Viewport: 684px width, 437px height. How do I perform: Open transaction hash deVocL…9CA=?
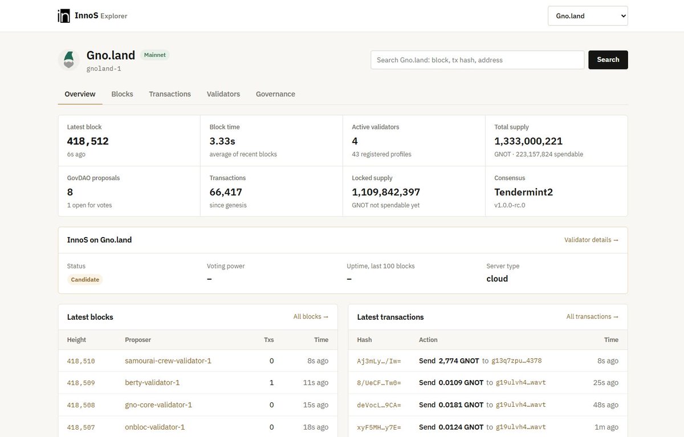click(x=379, y=405)
